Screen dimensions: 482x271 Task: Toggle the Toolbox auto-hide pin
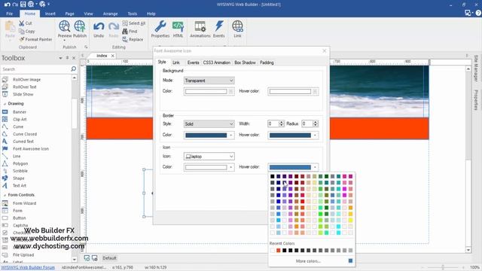point(67,58)
